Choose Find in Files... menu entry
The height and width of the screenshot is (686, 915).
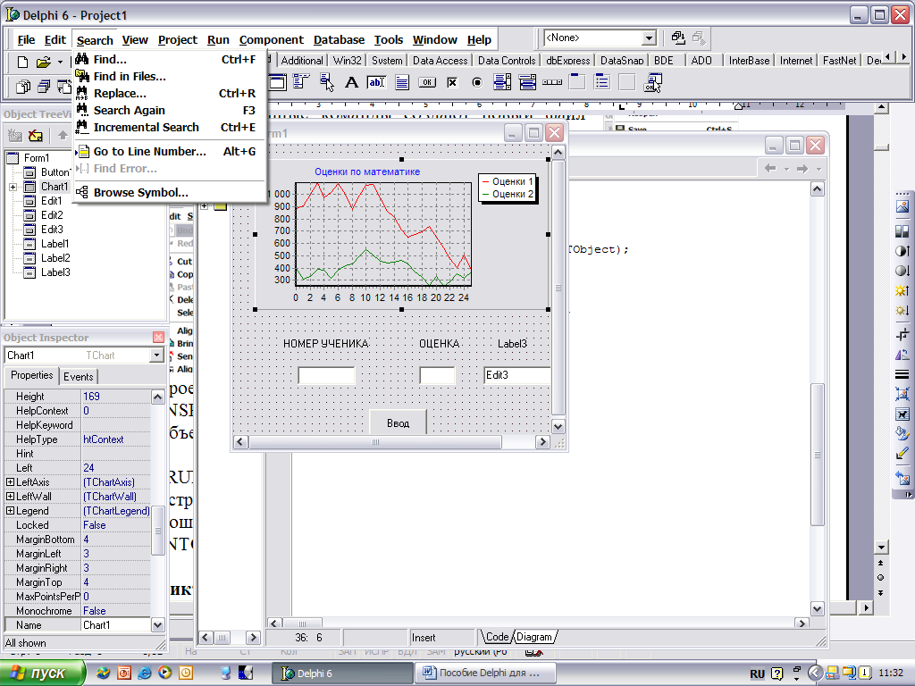point(170,77)
